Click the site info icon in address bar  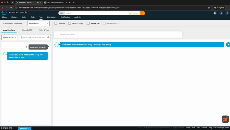16,8
